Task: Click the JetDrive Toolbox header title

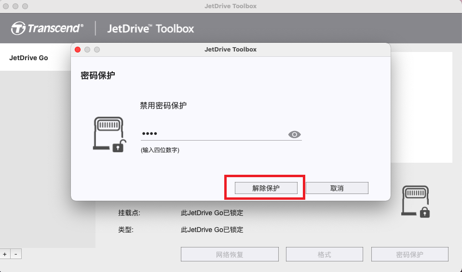Action: click(150, 28)
